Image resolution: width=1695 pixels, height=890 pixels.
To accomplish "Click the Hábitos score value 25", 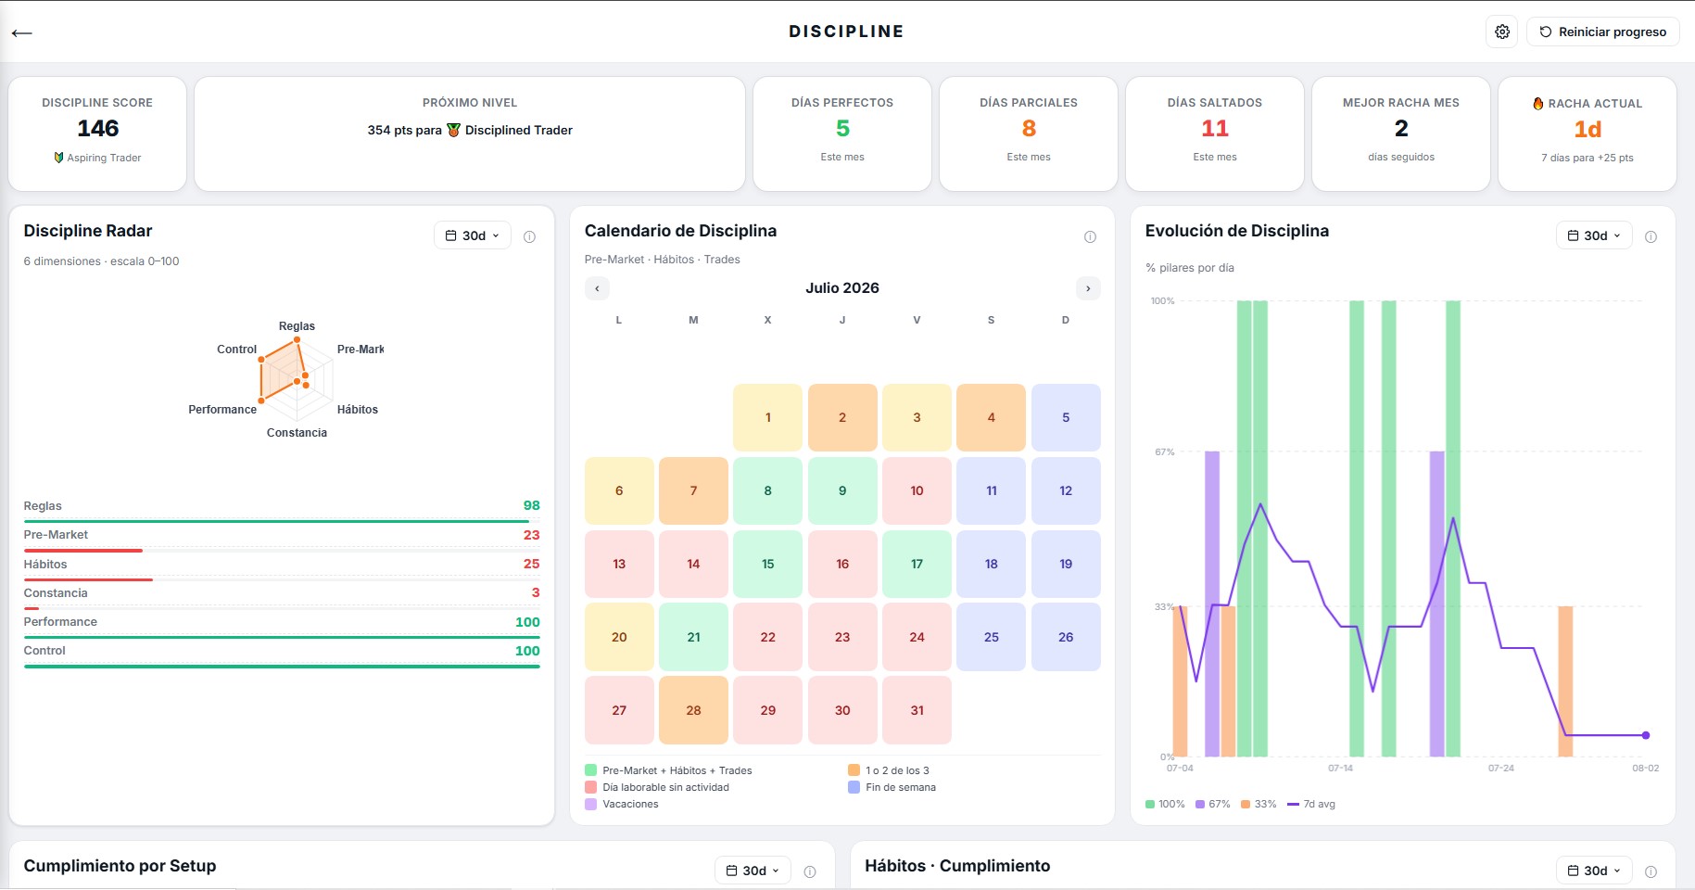I will tap(531, 564).
